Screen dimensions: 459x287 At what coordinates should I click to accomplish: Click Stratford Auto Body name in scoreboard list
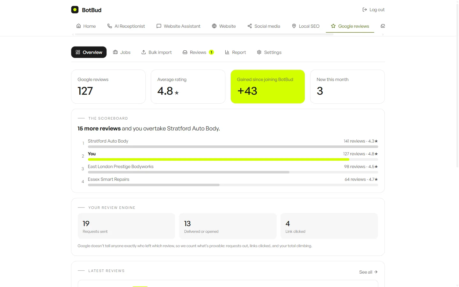[108, 141]
